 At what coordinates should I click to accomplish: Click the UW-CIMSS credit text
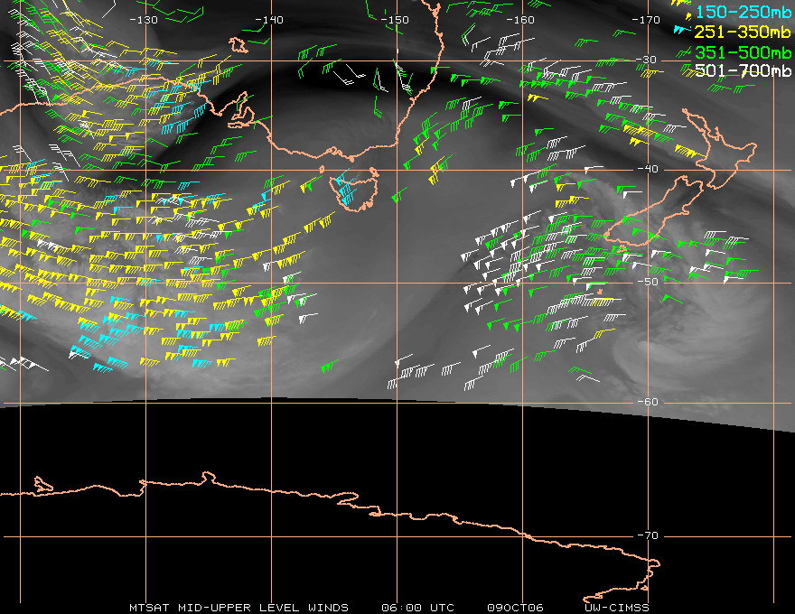click(616, 608)
